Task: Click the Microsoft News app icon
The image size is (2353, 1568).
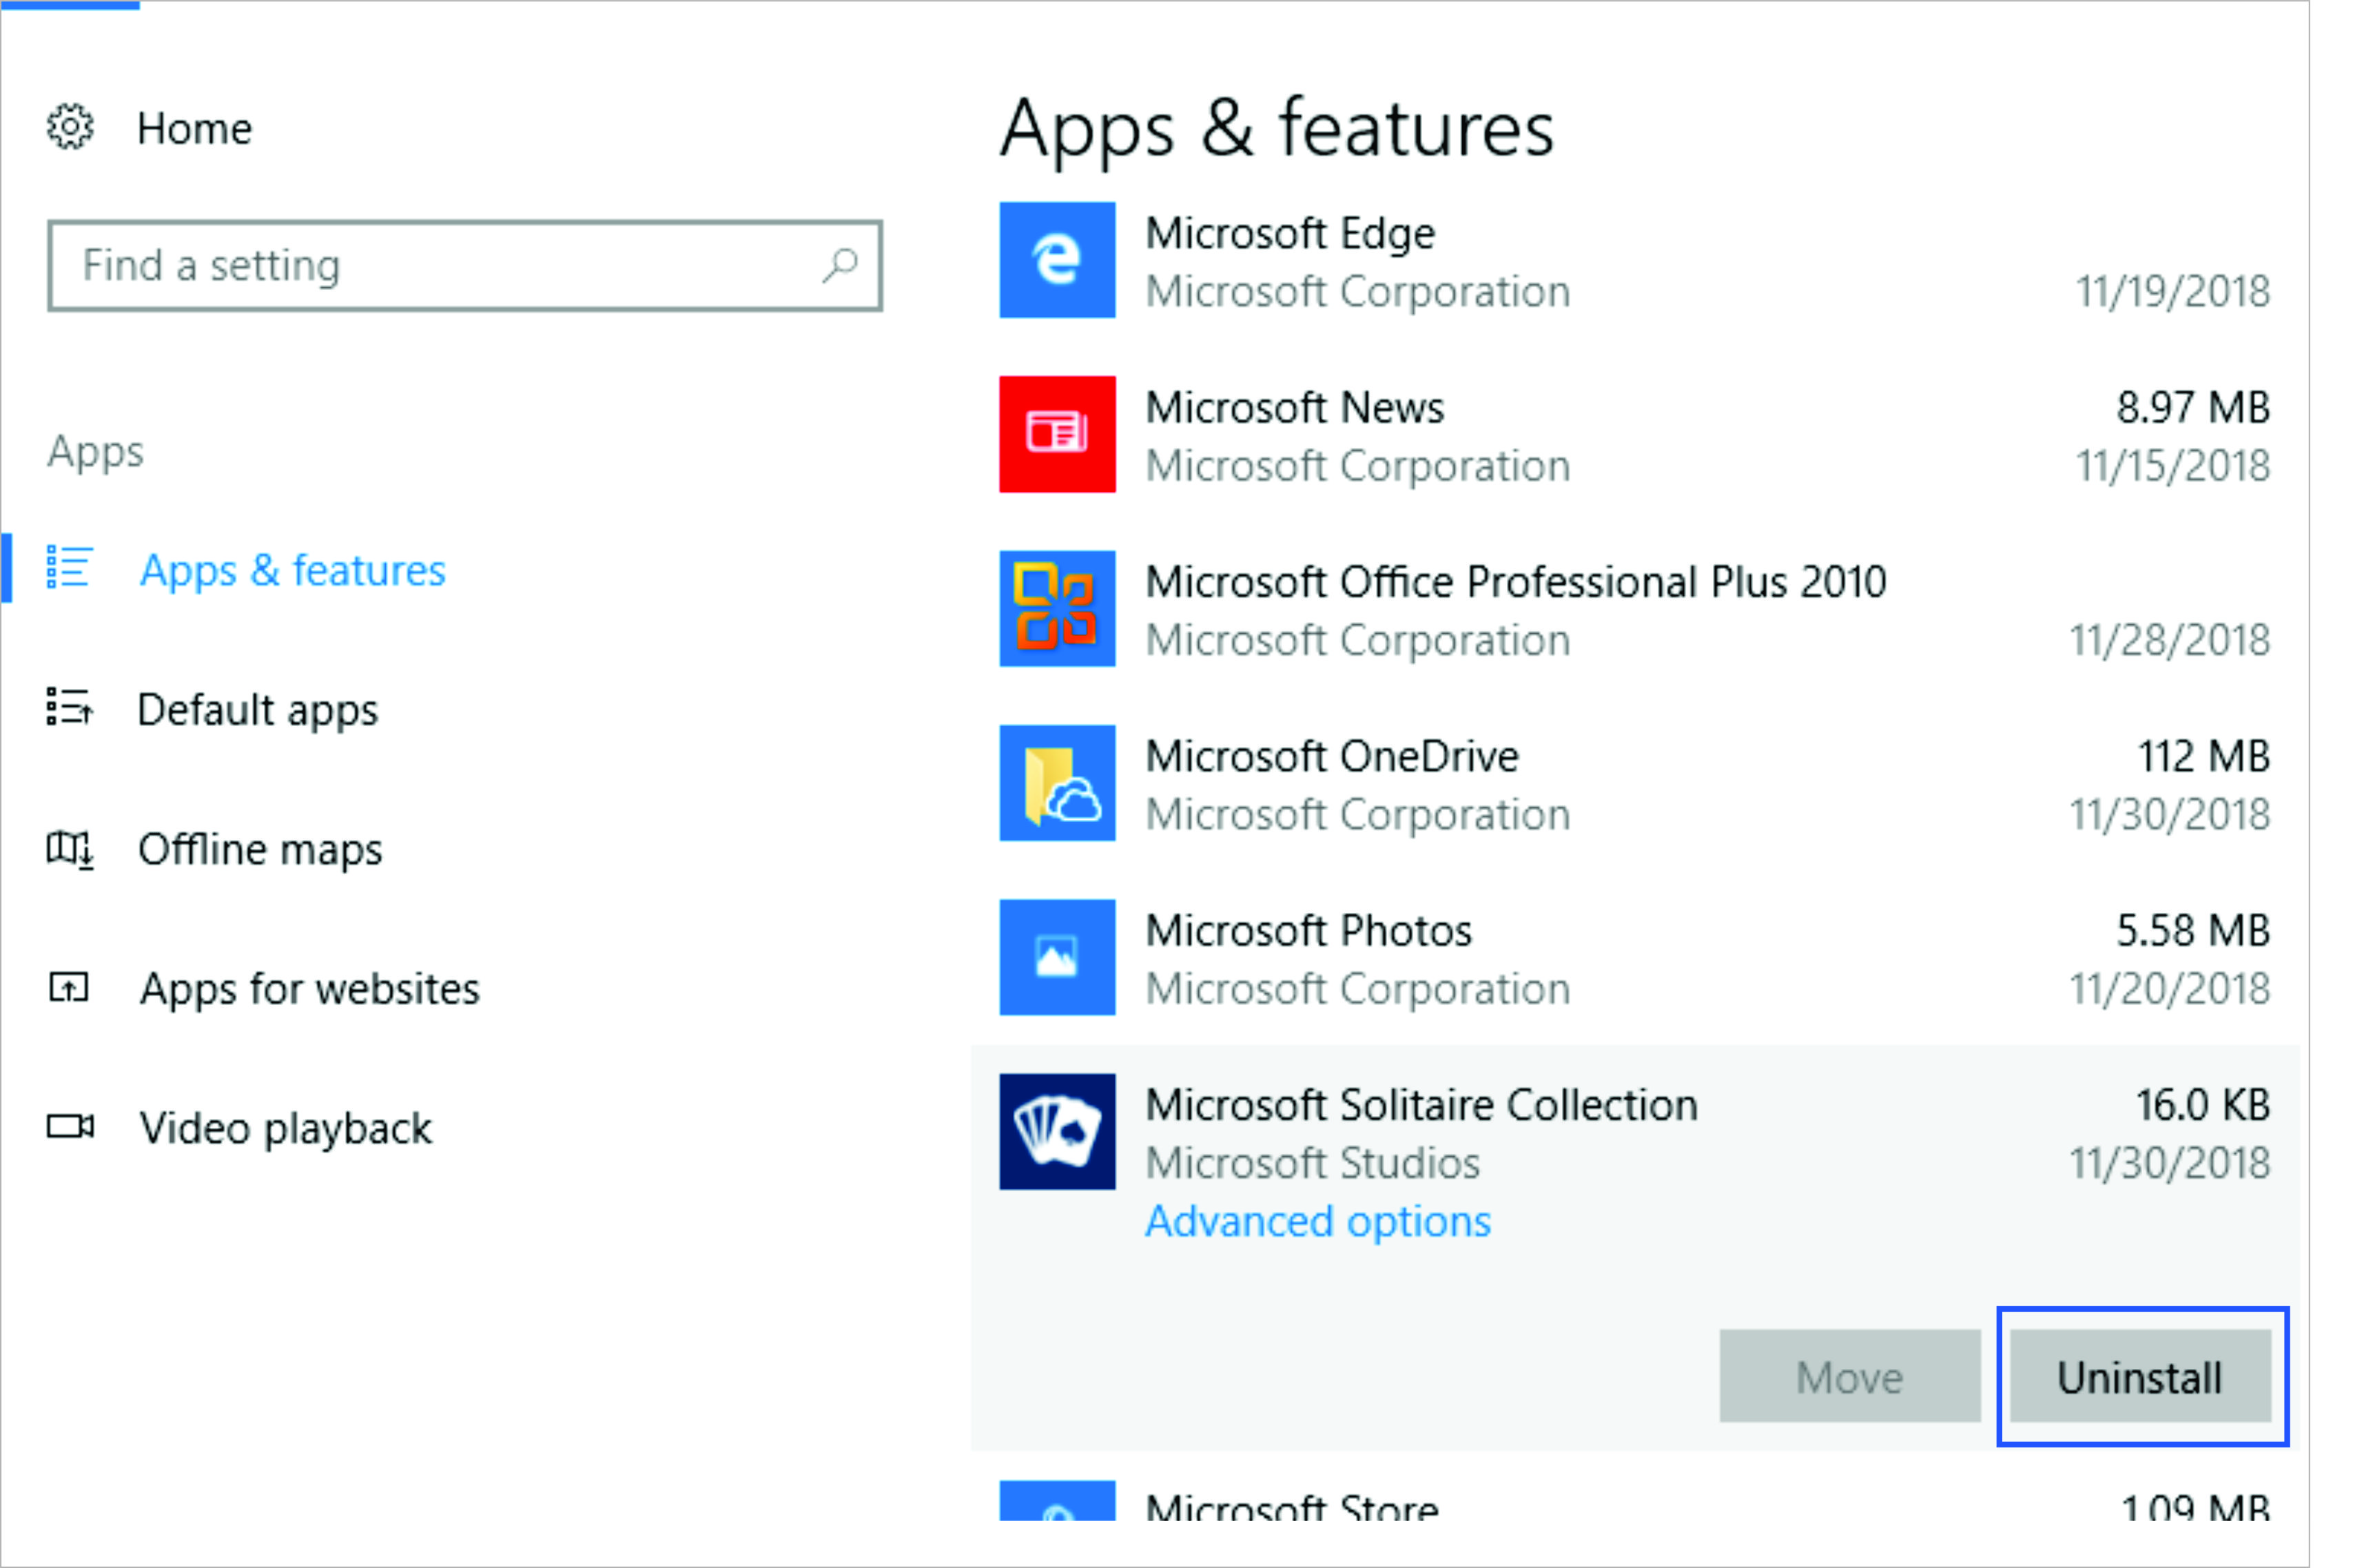Action: pyautogui.click(x=1057, y=434)
